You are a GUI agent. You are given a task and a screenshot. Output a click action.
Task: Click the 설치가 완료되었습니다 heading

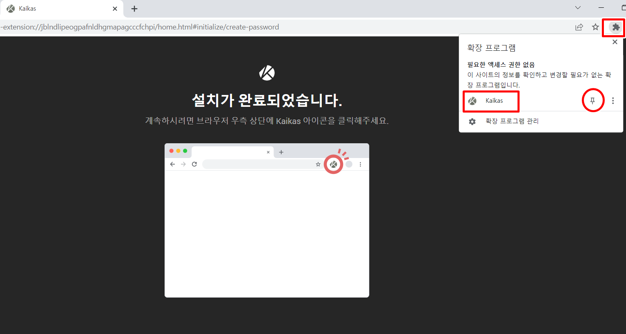click(267, 100)
